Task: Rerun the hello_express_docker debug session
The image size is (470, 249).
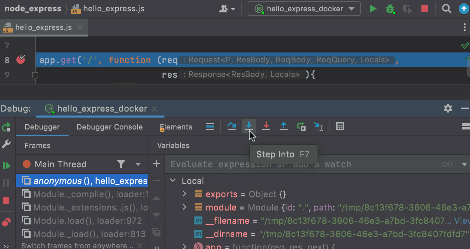Action: point(6,127)
